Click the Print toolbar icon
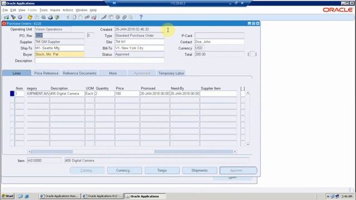 [50, 17]
